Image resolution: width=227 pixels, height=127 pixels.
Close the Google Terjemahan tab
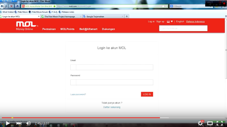coord(122,16)
